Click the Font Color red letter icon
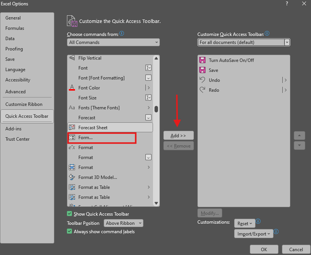 tap(72, 88)
